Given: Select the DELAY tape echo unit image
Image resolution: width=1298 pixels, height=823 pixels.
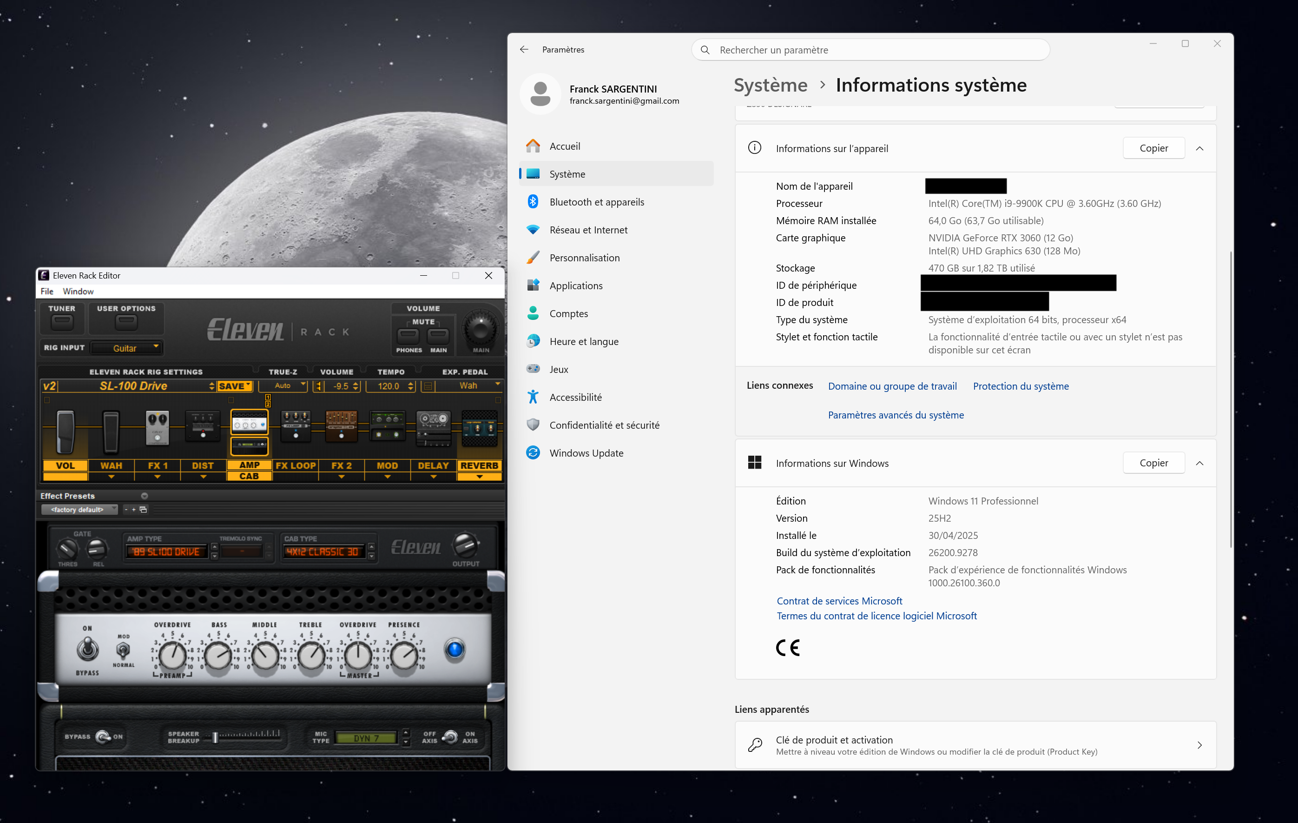Looking at the screenshot, I should click(x=434, y=428).
